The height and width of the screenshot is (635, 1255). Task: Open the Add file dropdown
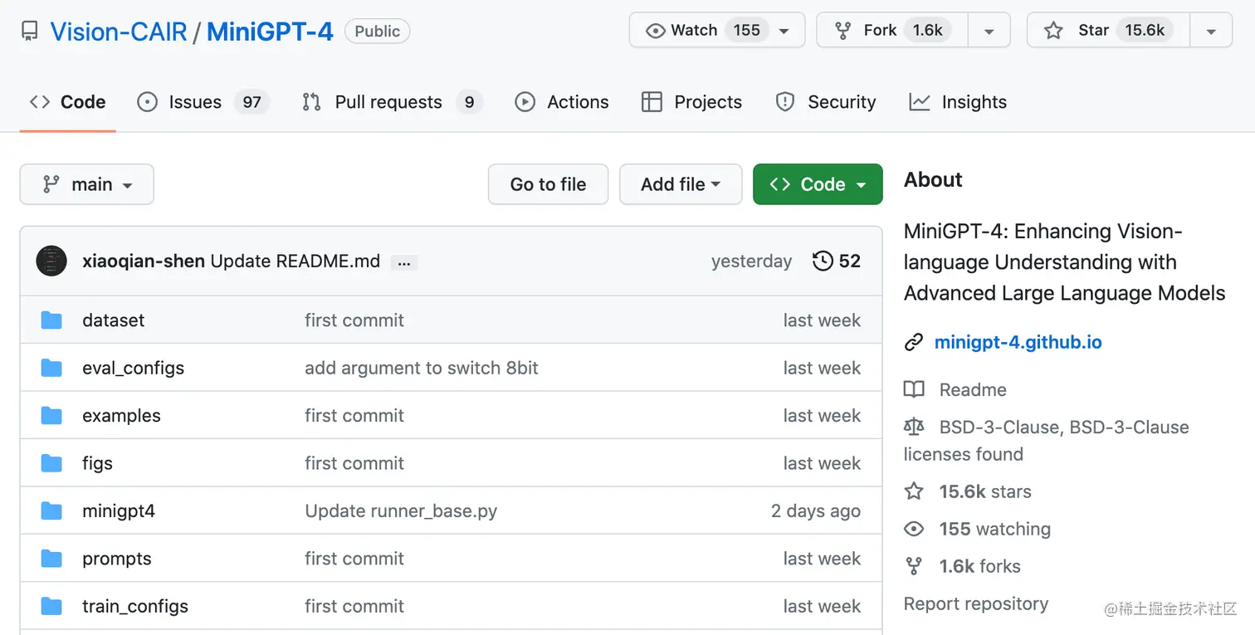click(681, 184)
